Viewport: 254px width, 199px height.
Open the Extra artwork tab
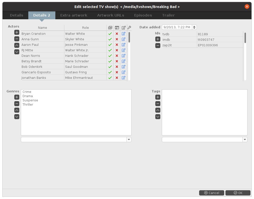tap(74, 15)
